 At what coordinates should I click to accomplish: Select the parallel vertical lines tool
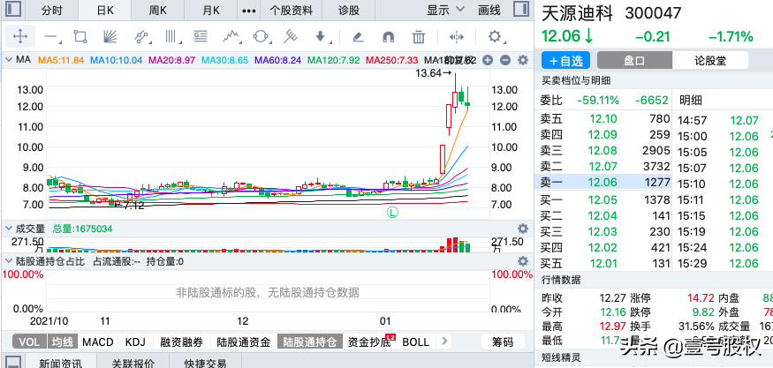[x=171, y=36]
